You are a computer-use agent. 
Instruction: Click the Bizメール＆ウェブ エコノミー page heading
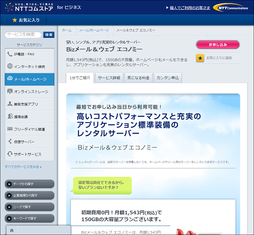click(x=104, y=49)
